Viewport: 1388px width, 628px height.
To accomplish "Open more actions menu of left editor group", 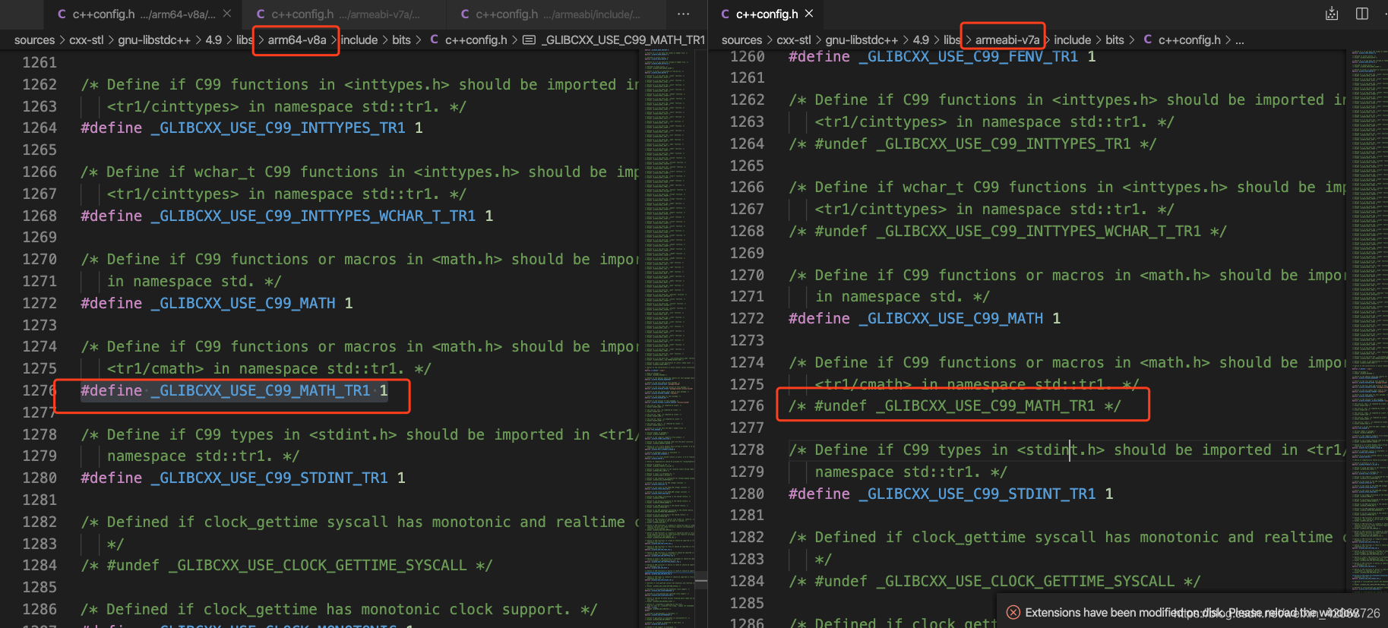I will click(684, 14).
